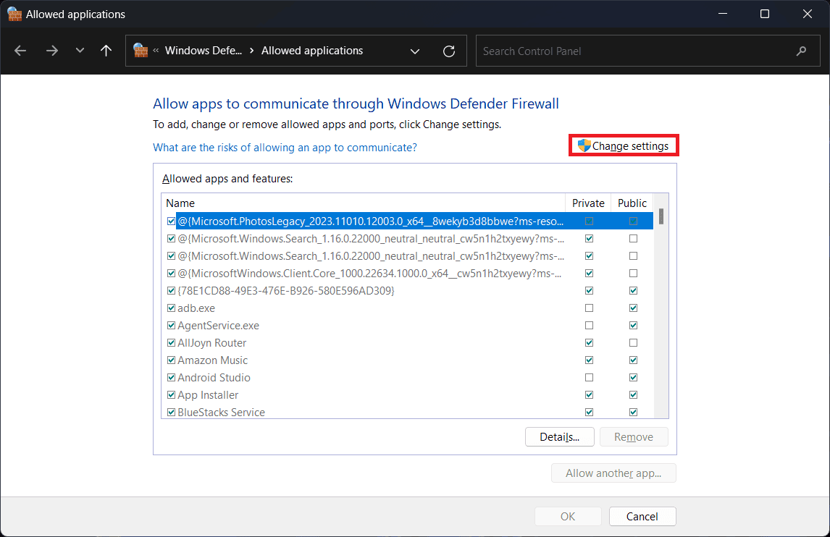Select the adb.exe row name
This screenshot has height=537, width=830.
pos(196,308)
